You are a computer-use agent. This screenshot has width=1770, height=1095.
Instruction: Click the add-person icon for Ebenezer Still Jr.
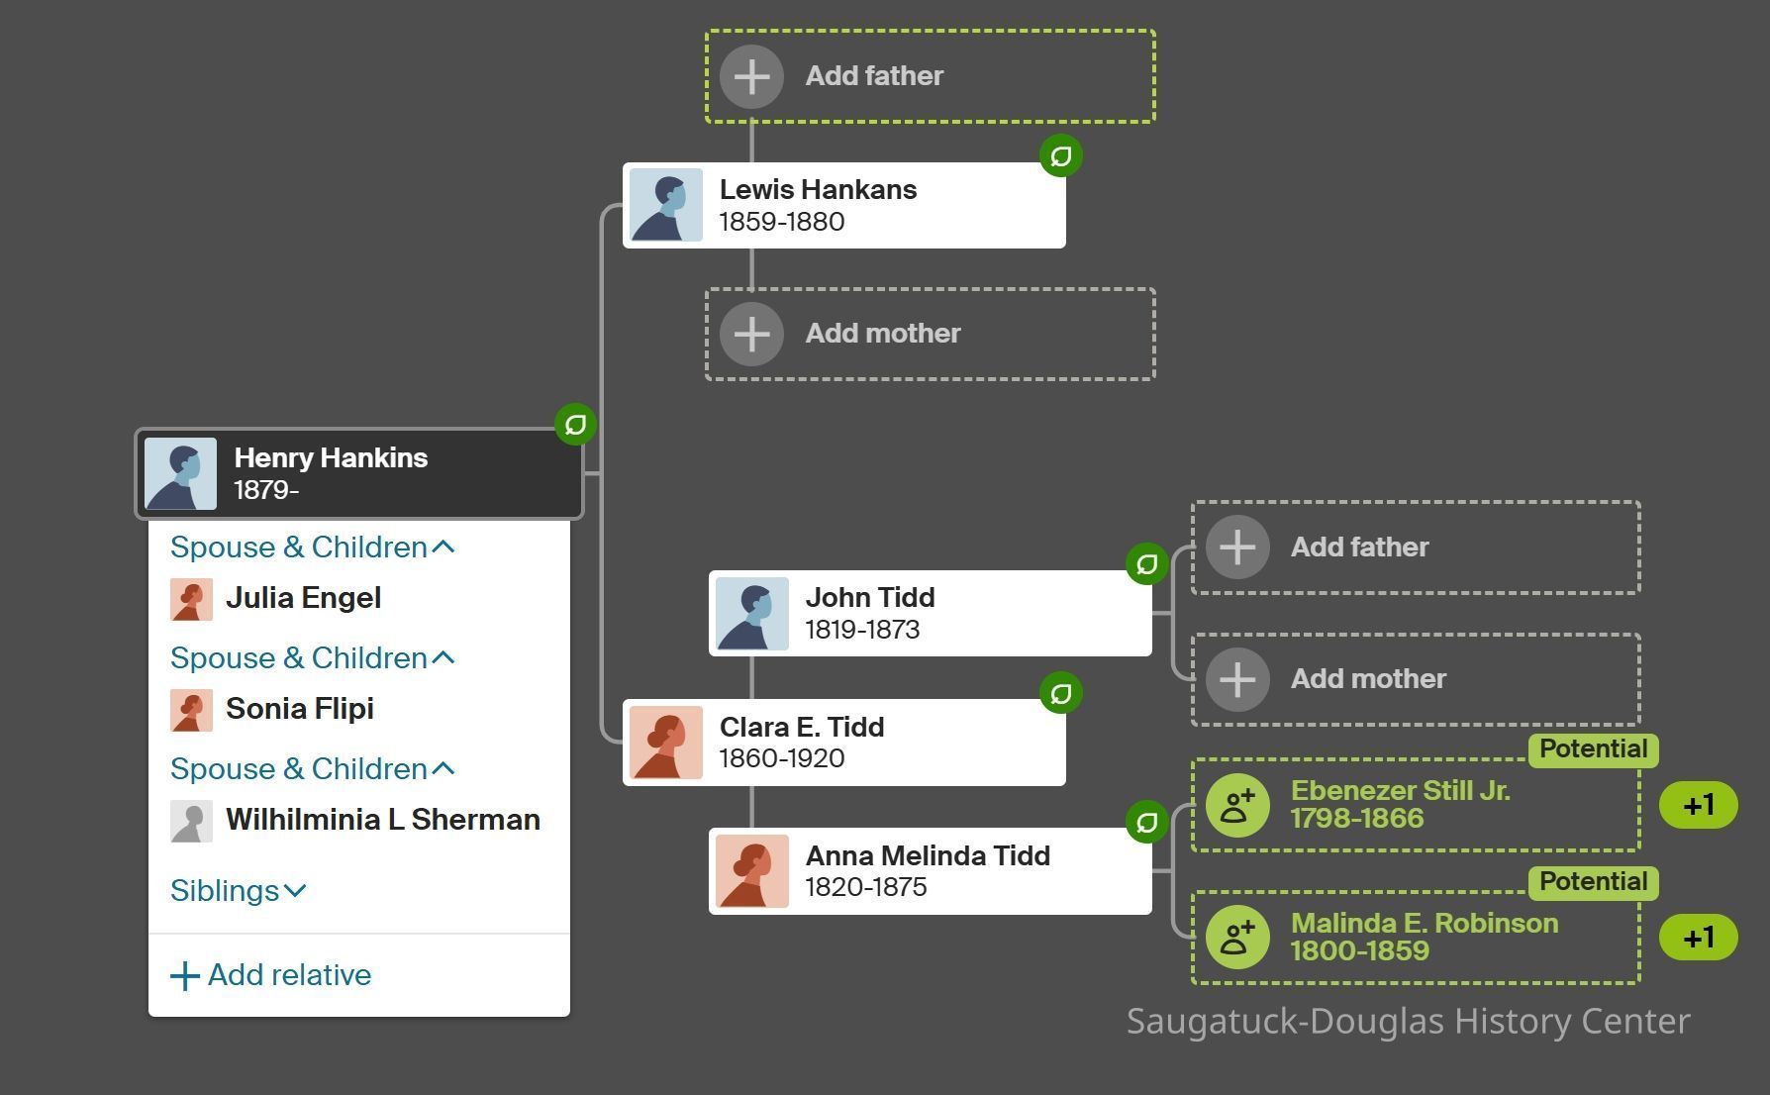[x=1236, y=805]
